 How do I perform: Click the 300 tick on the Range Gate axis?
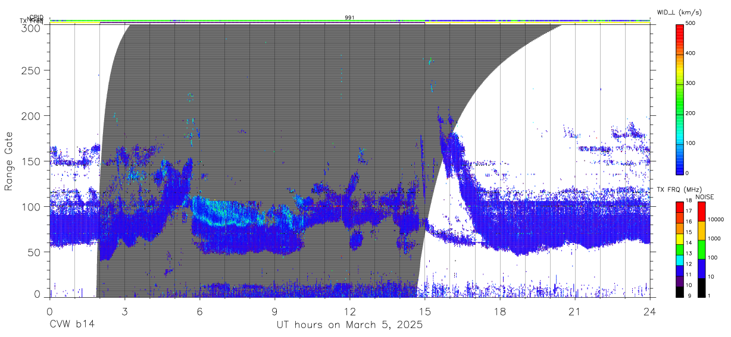click(x=32, y=28)
